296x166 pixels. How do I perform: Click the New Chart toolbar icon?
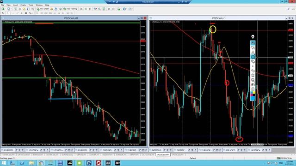click(3, 9)
